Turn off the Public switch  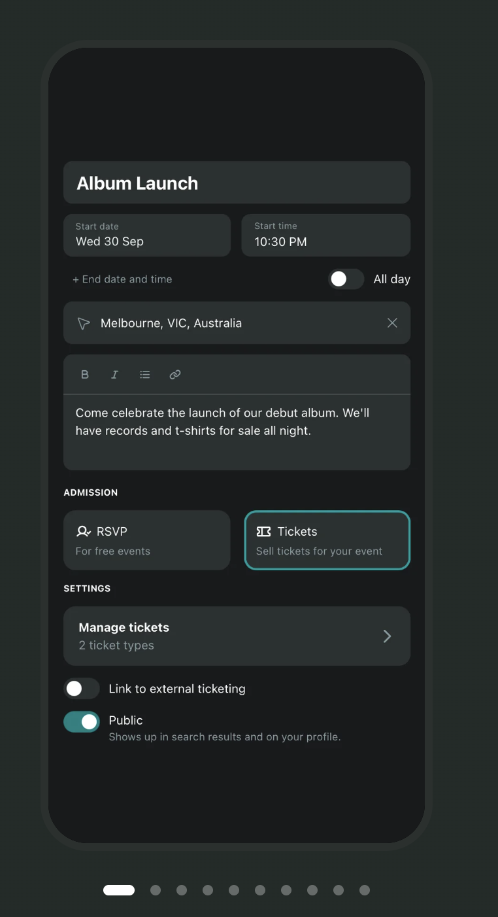coord(82,721)
